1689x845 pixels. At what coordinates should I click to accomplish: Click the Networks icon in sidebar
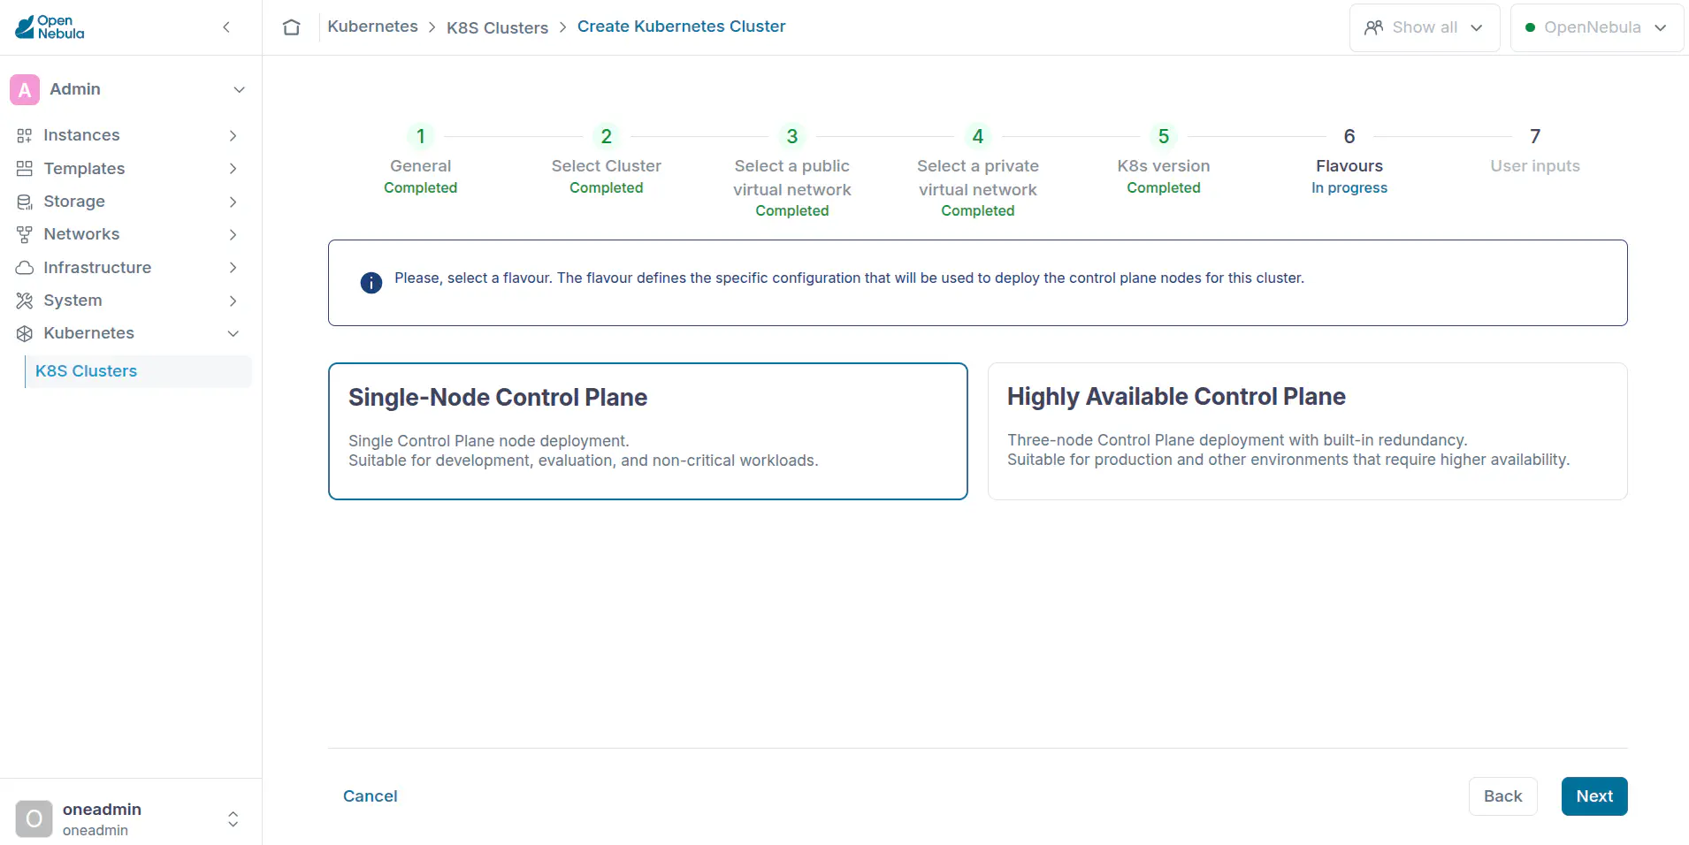pos(25,234)
